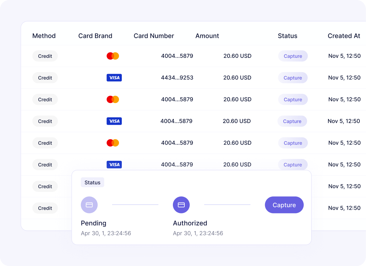Image resolution: width=366 pixels, height=266 pixels.
Task: Click the Pending card icon in the status popup
Action: click(89, 205)
